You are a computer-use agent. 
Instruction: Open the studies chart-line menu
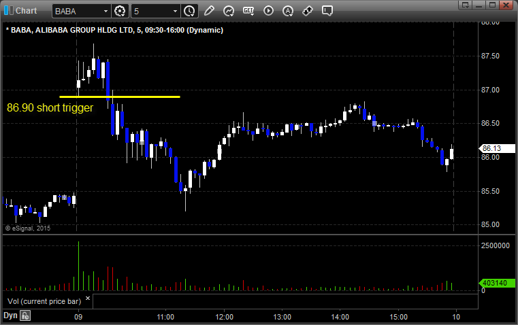click(x=228, y=11)
